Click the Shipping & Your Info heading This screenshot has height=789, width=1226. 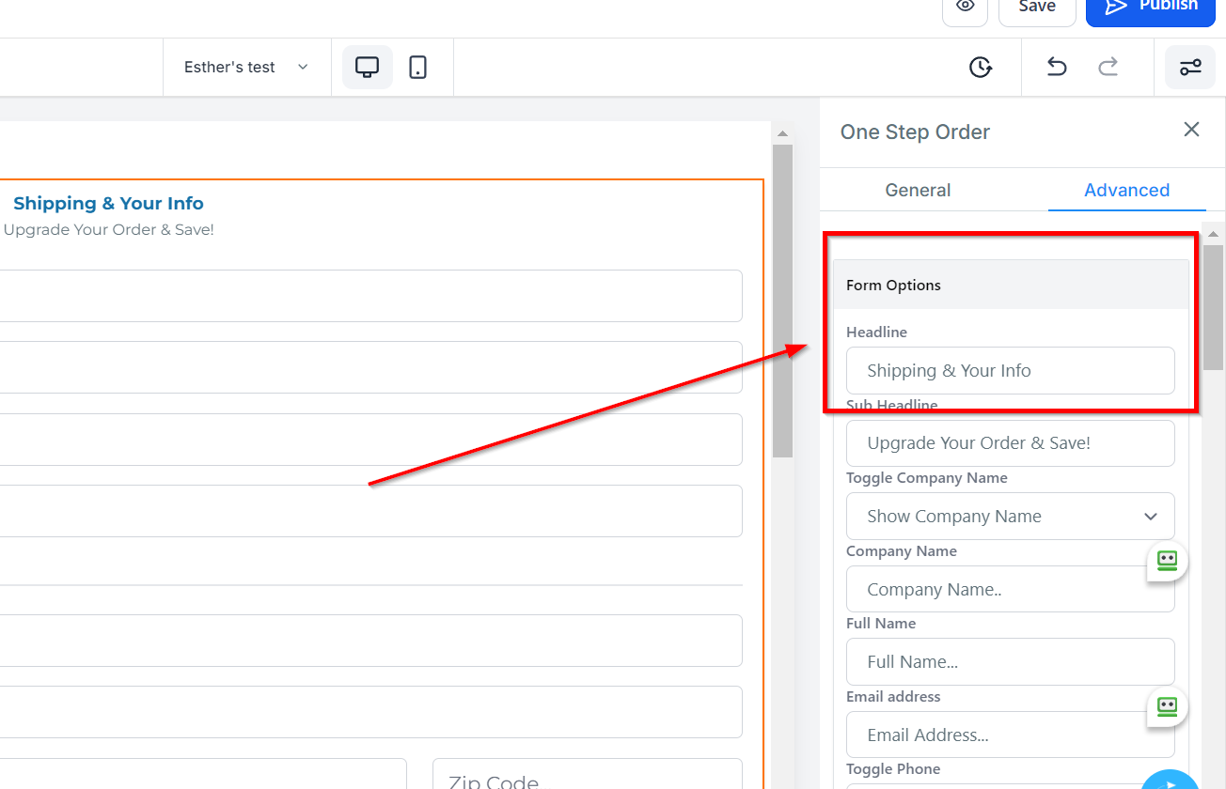coord(108,203)
